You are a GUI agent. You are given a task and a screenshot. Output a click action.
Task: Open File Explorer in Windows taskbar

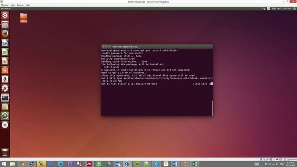click(13, 164)
